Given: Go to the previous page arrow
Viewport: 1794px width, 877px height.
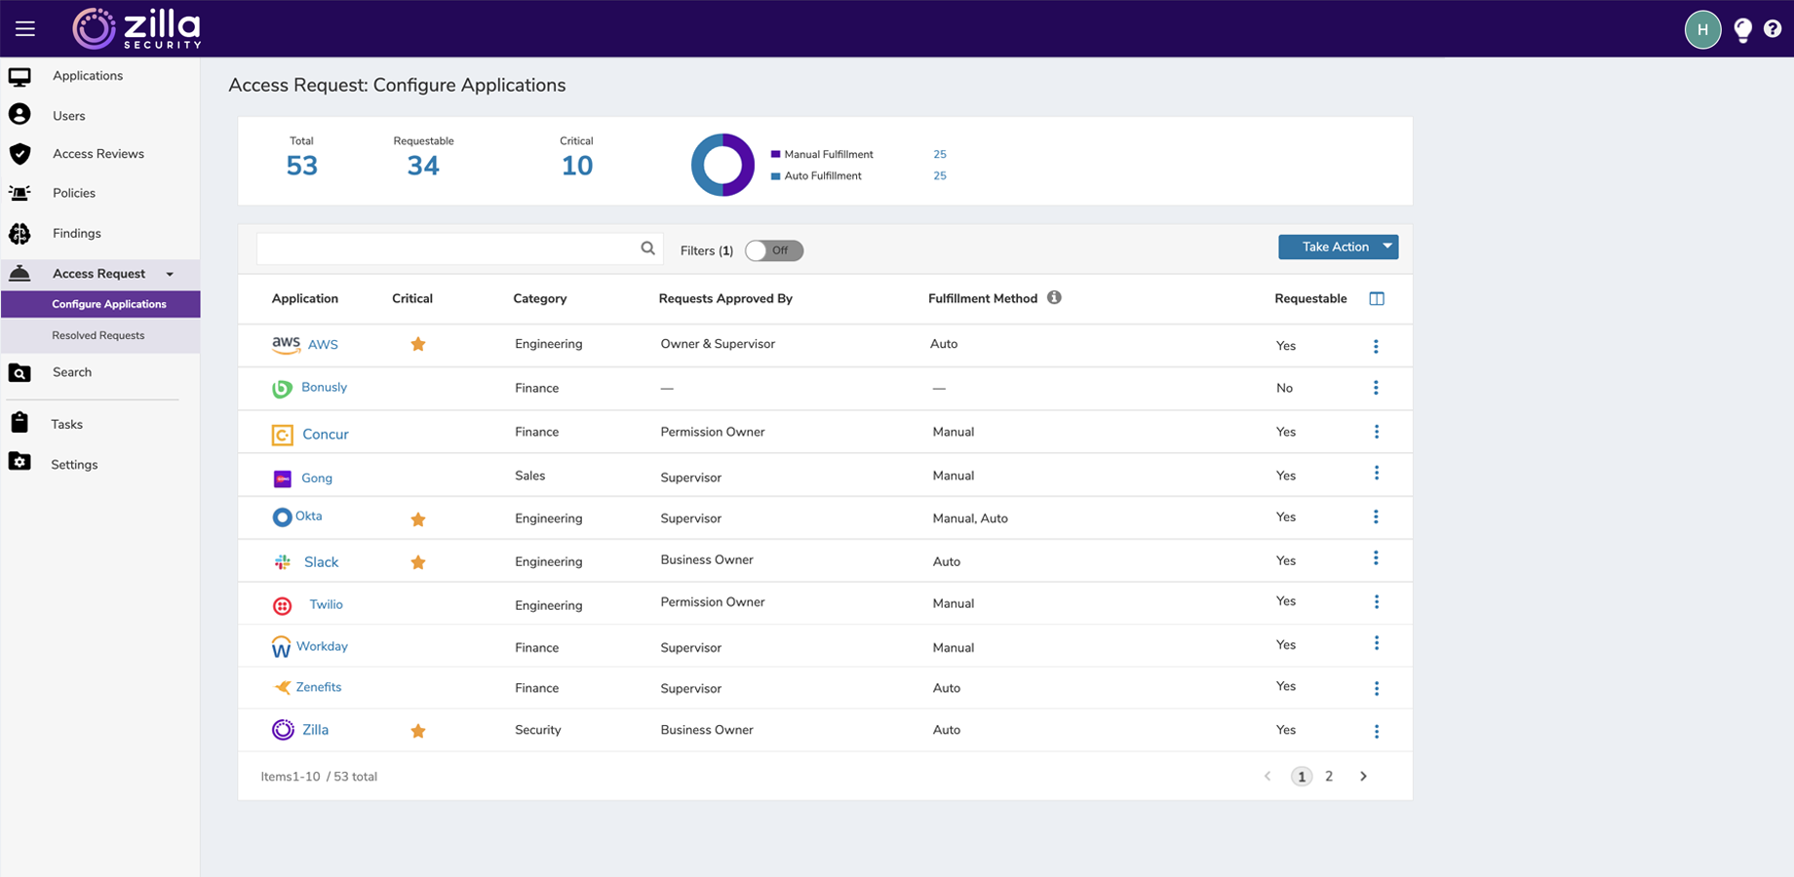Looking at the screenshot, I should [x=1267, y=777].
